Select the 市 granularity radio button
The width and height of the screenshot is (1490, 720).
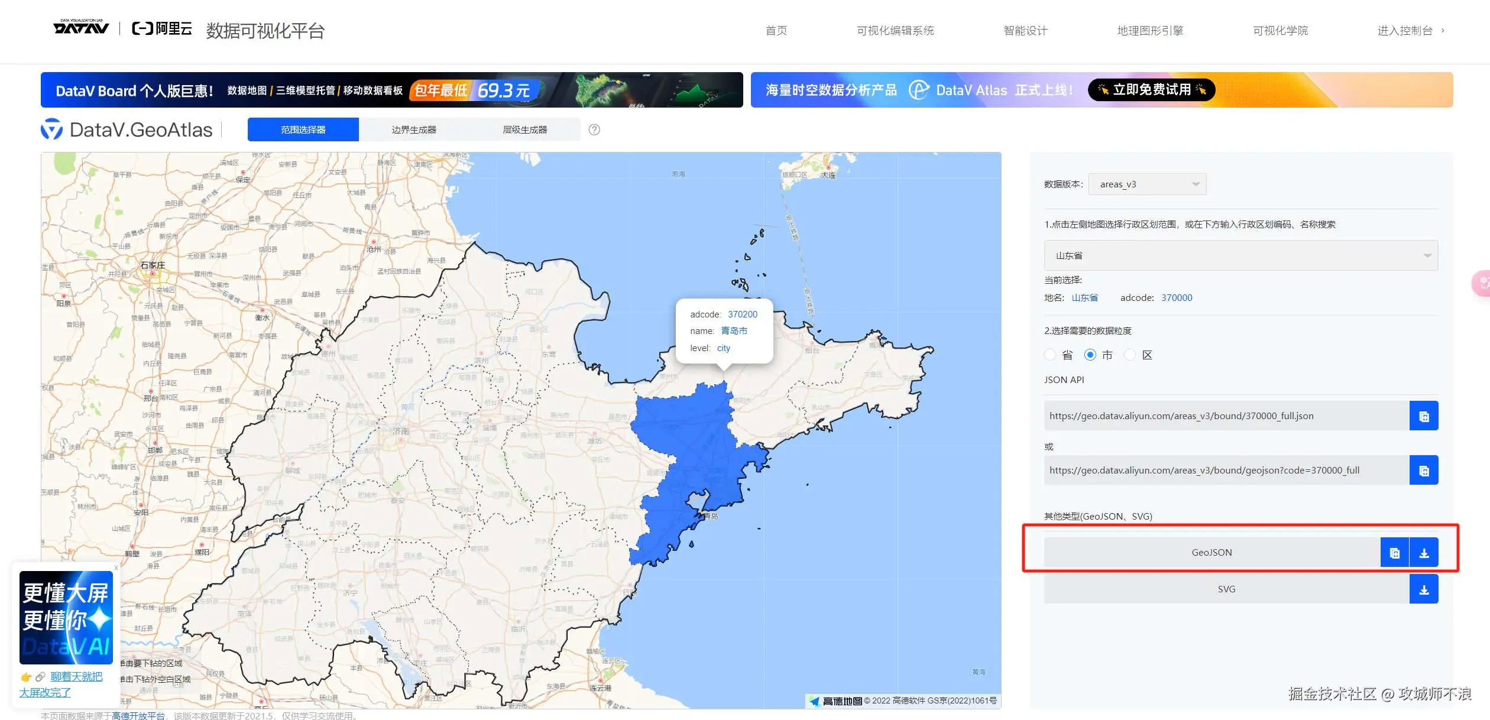[1090, 355]
